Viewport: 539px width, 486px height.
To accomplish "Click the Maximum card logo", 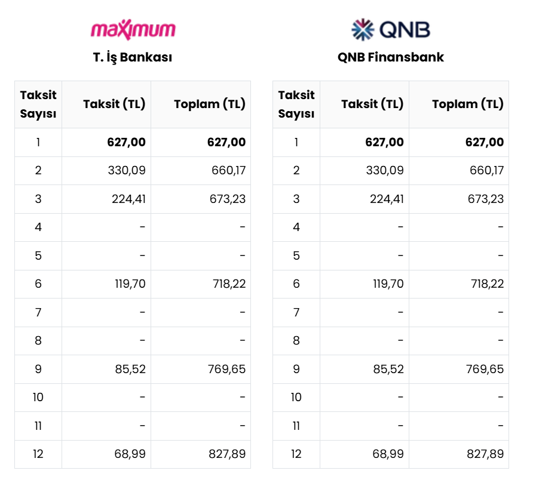I will (133, 30).
